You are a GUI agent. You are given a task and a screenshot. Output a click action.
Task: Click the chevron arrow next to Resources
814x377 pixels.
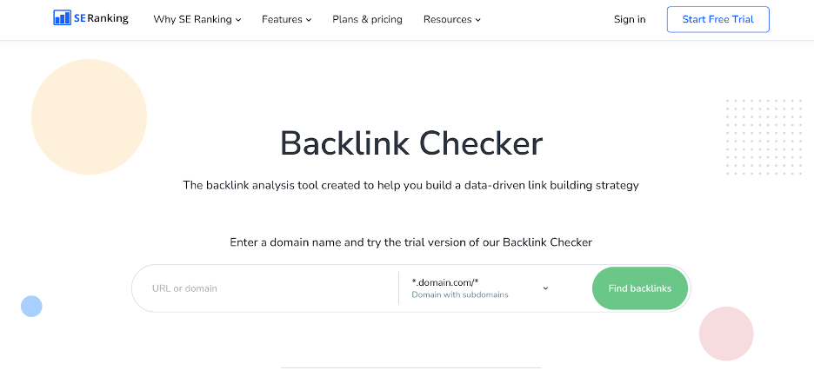tap(477, 20)
